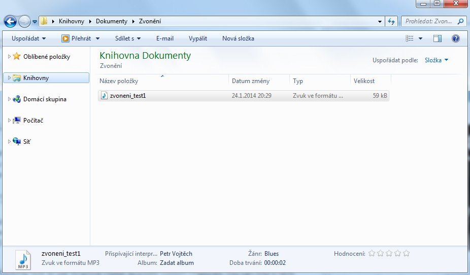Click the music note icon of zvoneni_test1
Image resolution: width=470 pixels, height=275 pixels.
pos(104,95)
